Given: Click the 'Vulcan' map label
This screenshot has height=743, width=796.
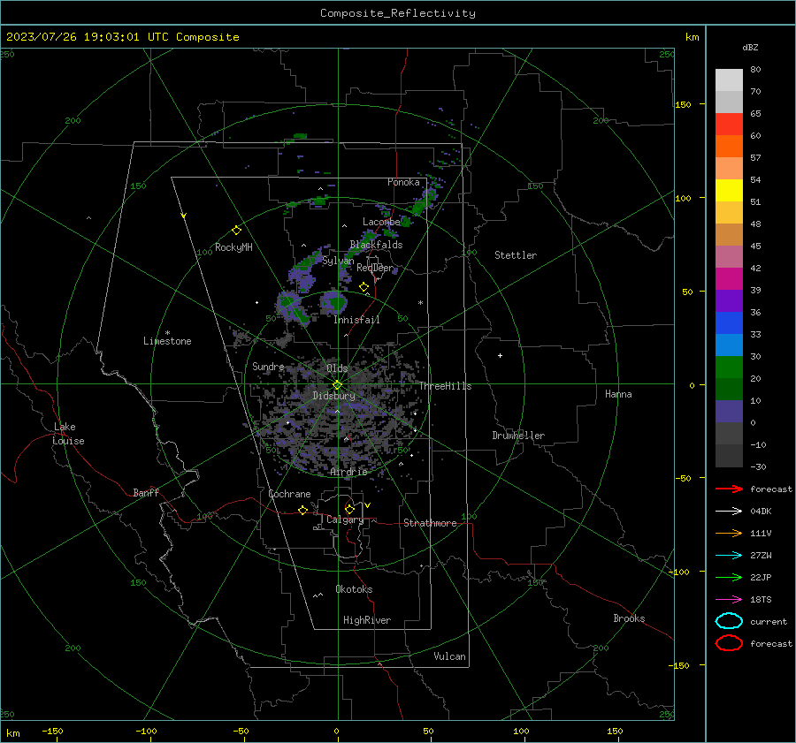Looking at the screenshot, I should pos(449,656).
